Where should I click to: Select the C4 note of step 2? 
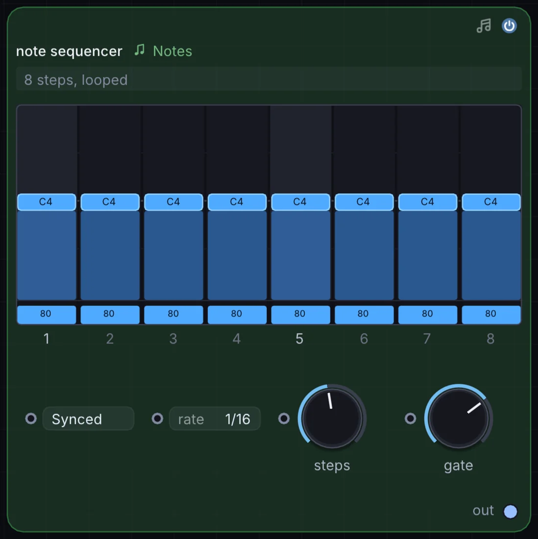(110, 202)
